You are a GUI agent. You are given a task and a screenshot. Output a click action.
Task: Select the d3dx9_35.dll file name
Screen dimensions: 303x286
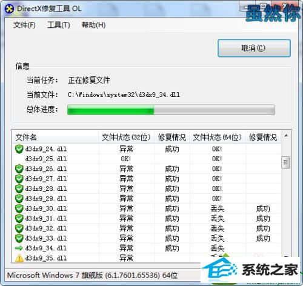pos(46,258)
